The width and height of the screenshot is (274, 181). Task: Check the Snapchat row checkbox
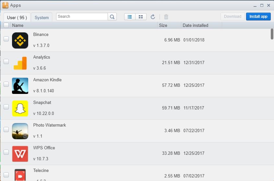pos(6,107)
